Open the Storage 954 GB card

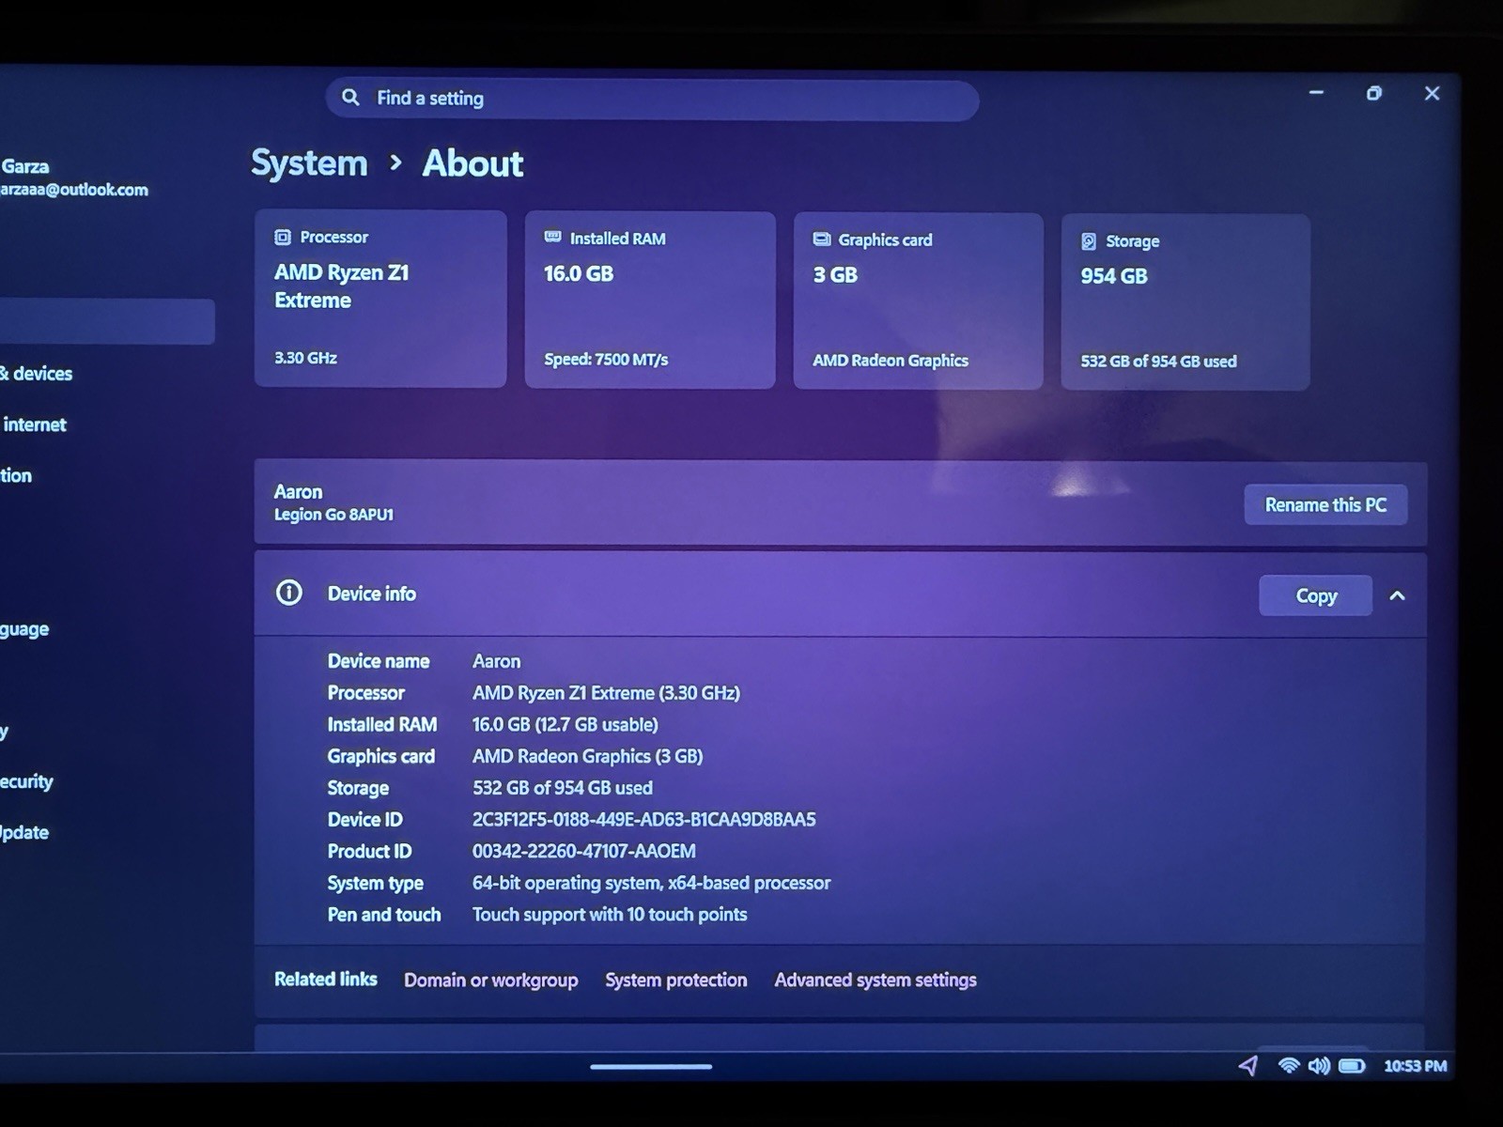1185,301
